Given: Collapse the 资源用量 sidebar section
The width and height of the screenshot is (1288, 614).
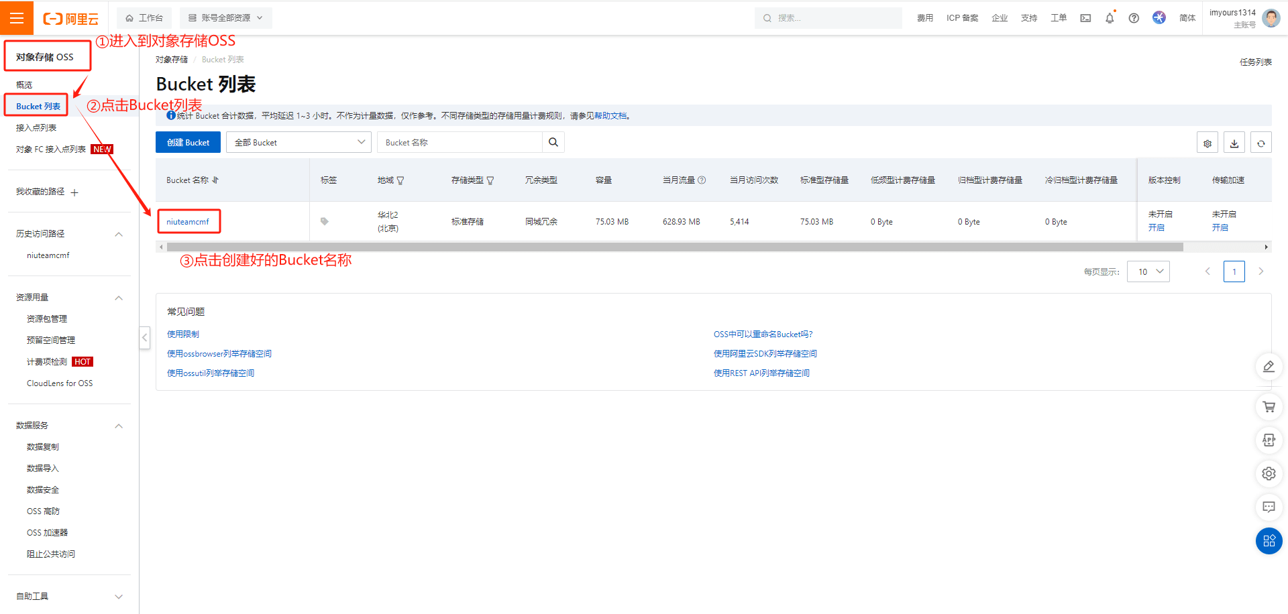Looking at the screenshot, I should [119, 298].
